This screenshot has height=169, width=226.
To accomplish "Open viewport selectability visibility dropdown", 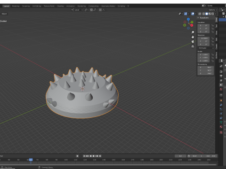I will point(181,14).
